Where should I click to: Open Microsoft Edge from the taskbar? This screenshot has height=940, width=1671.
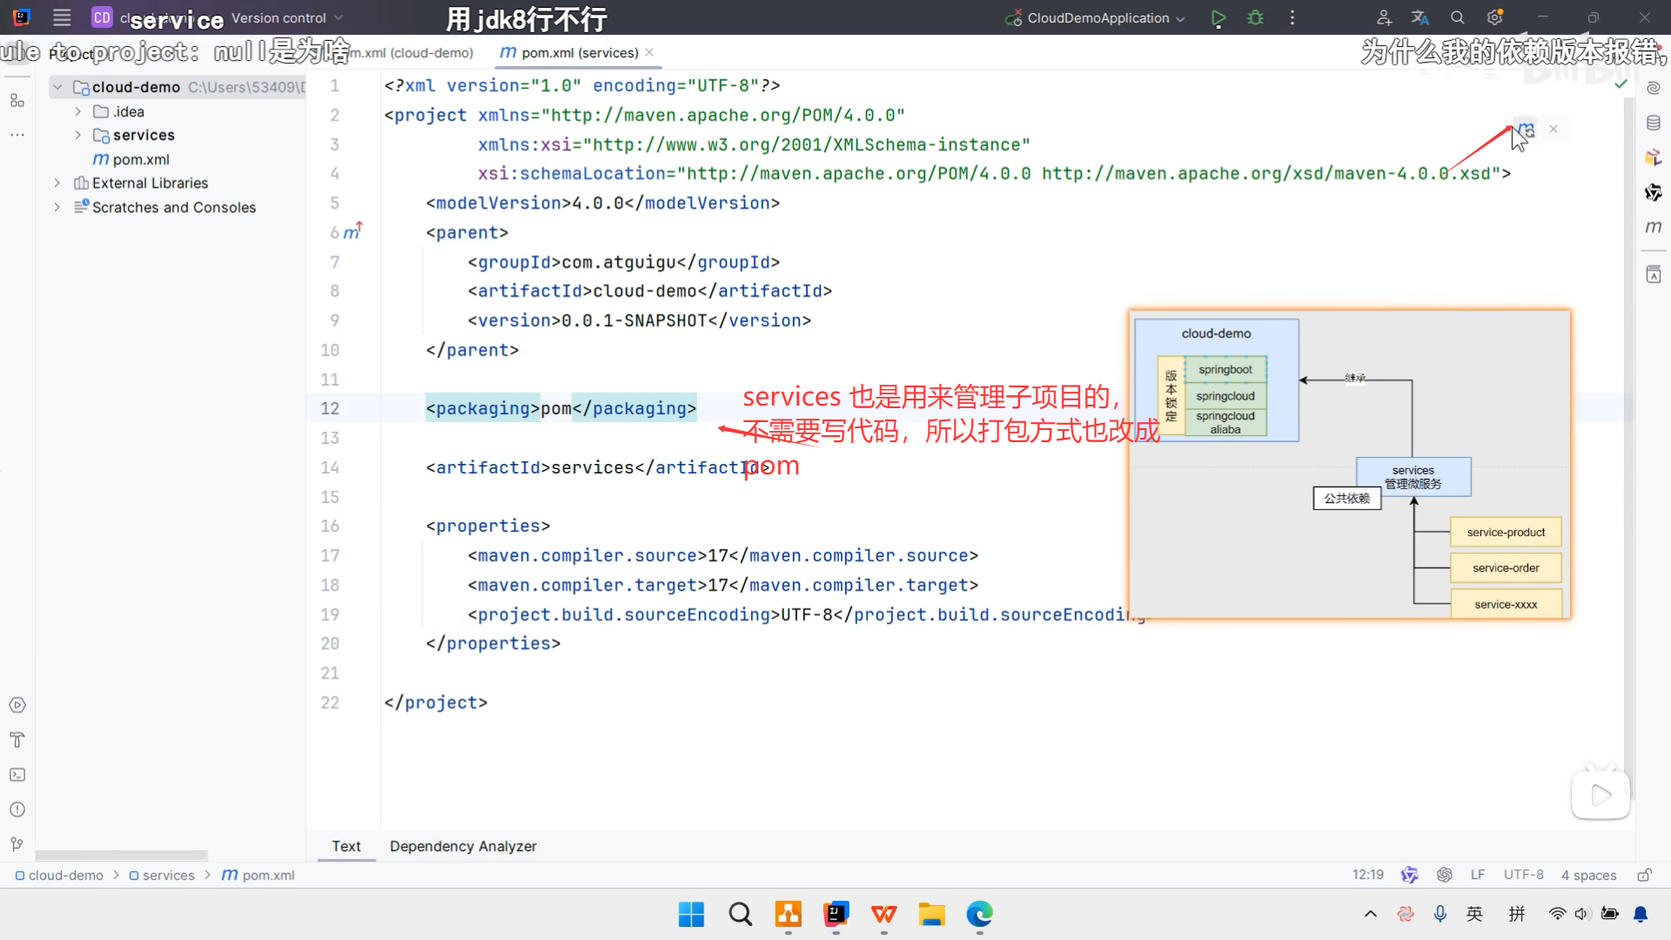point(979,914)
